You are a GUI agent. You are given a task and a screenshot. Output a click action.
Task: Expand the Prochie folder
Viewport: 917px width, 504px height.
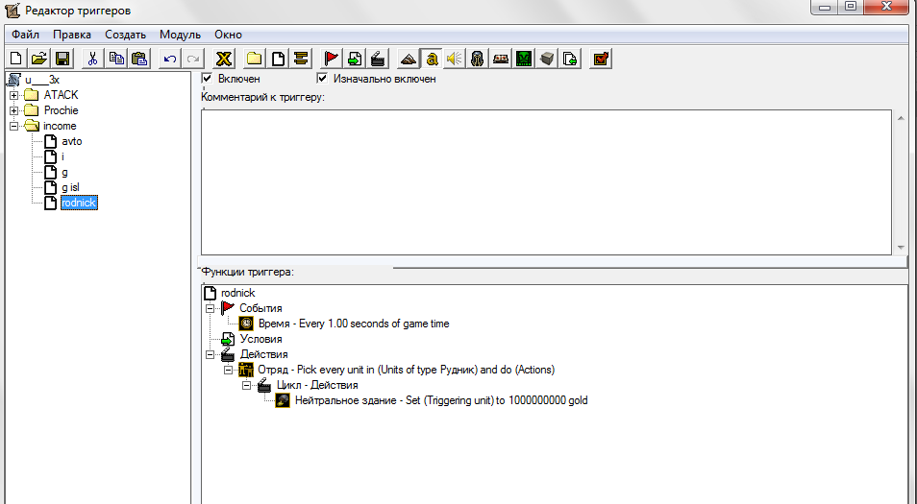[14, 110]
